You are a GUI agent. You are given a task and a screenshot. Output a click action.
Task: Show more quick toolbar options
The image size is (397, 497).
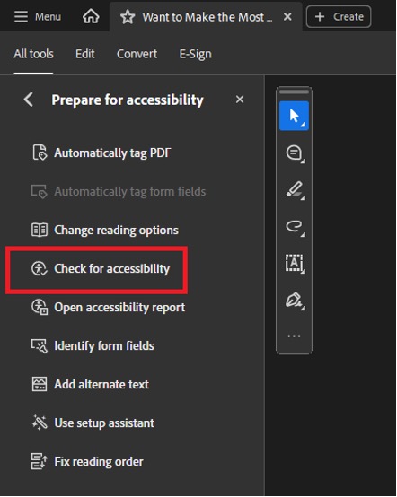tap(294, 336)
